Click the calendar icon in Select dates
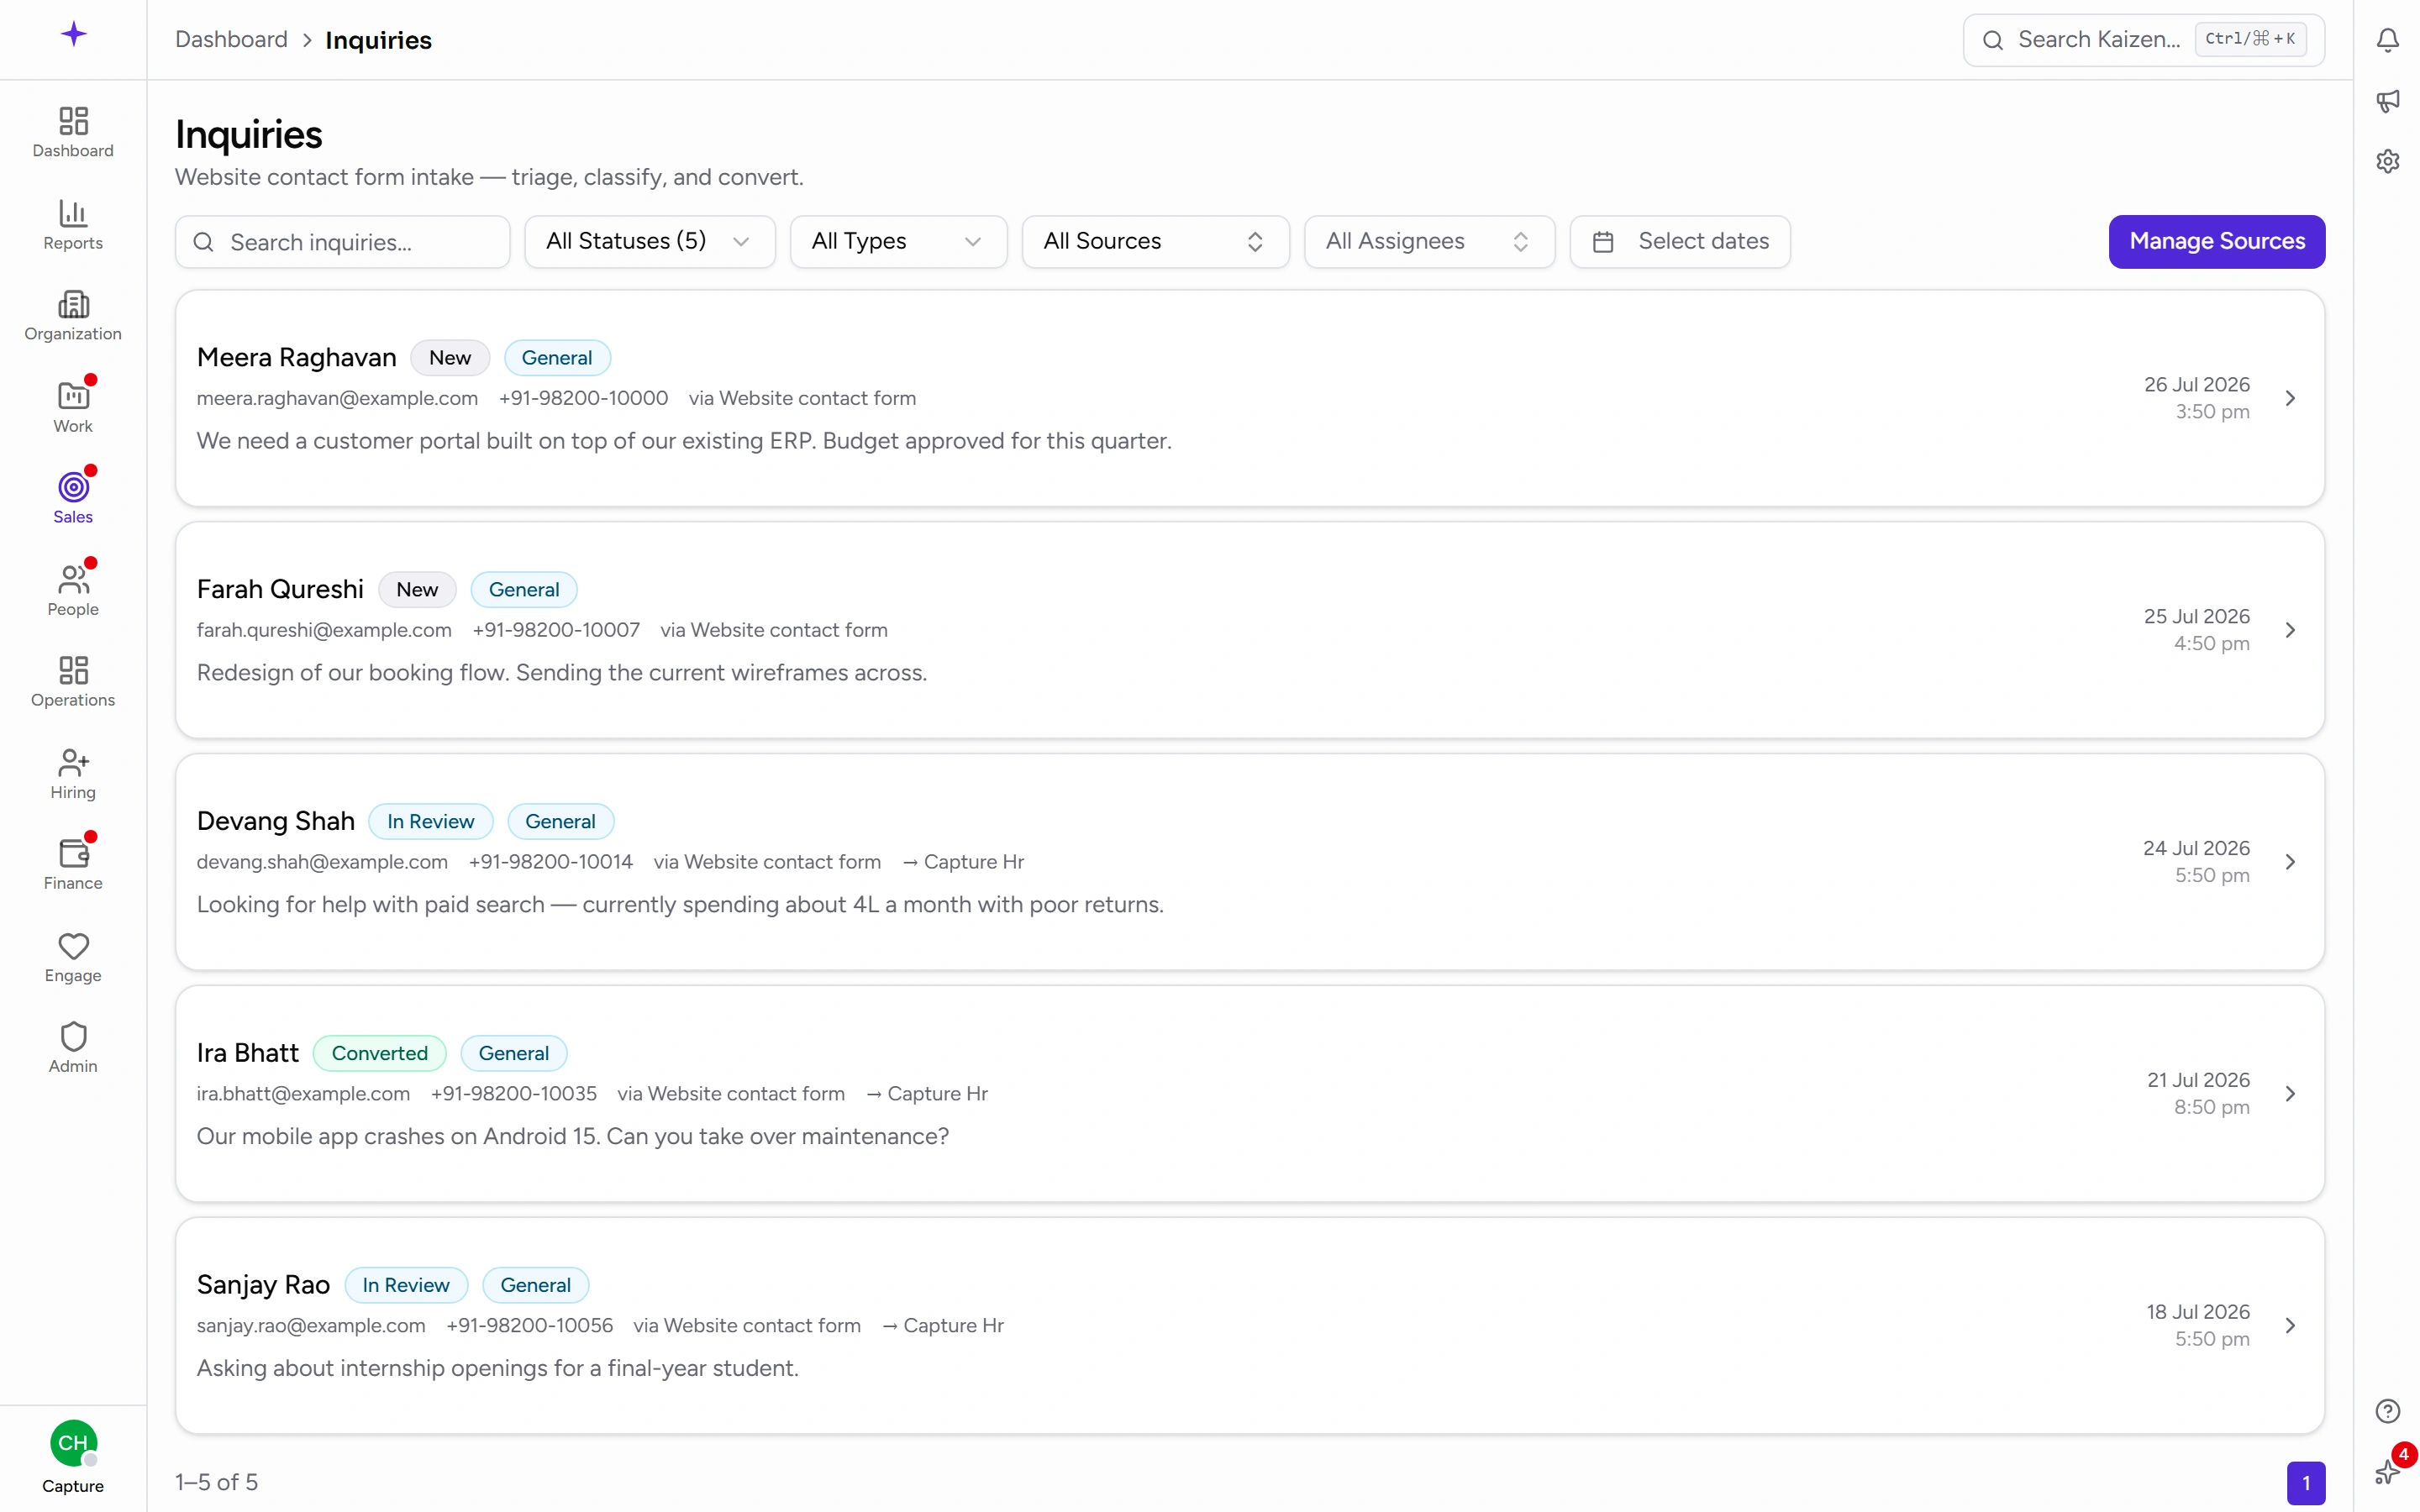This screenshot has width=2420, height=1512. (1603, 242)
